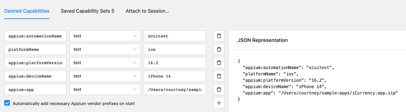
Task: Remove the appium:app capability row
Action: point(219,89)
